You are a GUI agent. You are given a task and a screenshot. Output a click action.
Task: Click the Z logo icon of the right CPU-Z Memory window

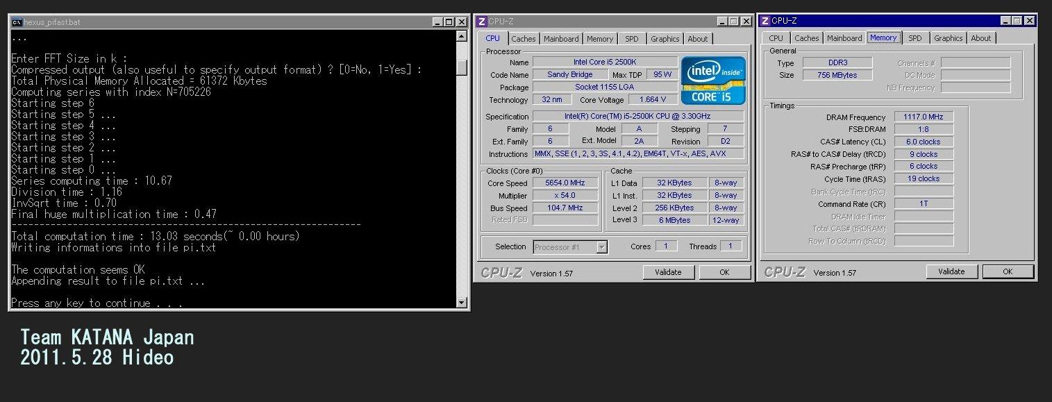tap(765, 21)
